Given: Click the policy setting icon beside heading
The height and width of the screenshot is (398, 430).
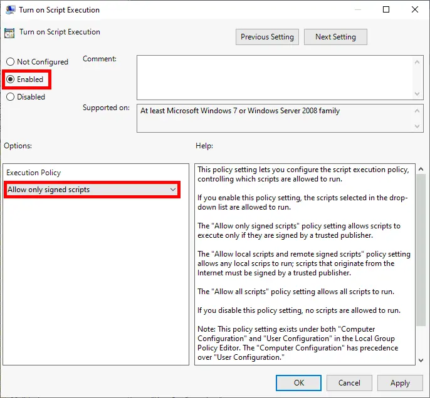Looking at the screenshot, I should click(x=9, y=33).
